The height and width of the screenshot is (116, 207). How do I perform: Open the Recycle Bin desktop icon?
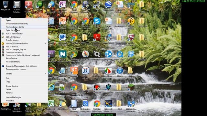tap(5, 5)
